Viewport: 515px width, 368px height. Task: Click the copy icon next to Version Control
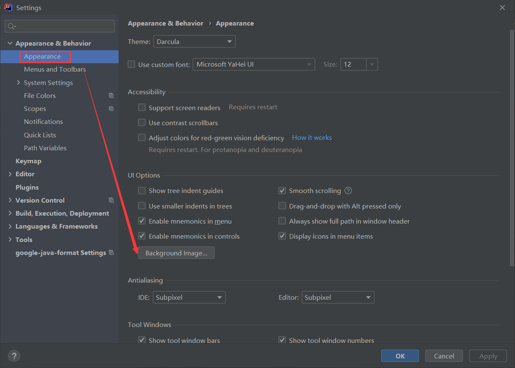[x=111, y=200]
